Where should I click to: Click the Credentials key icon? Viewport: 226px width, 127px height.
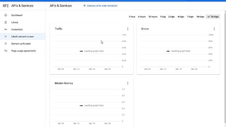coord(6,29)
